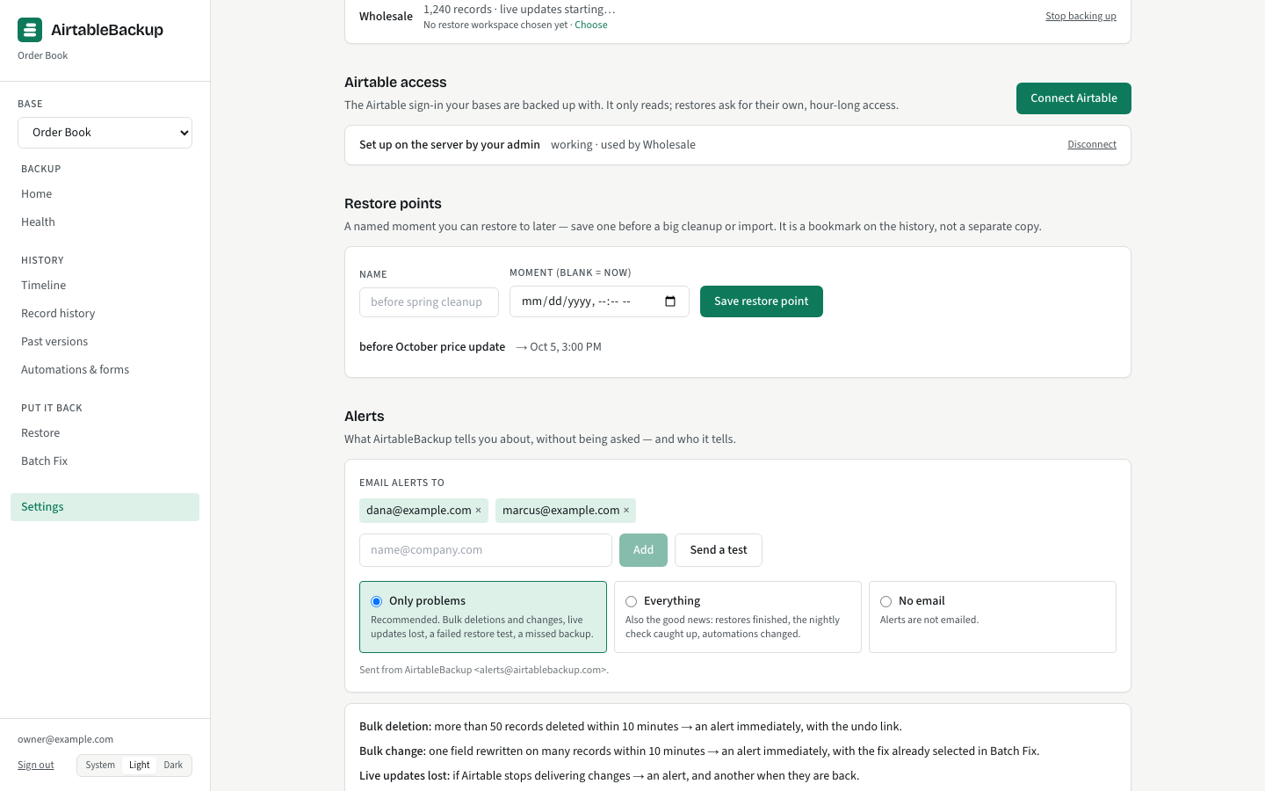This screenshot has height=791, width=1265.
Task: Click the Wholesale base name
Action: (386, 17)
